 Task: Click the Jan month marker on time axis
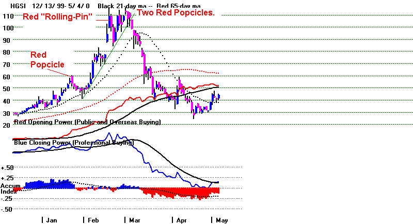(x=51, y=220)
